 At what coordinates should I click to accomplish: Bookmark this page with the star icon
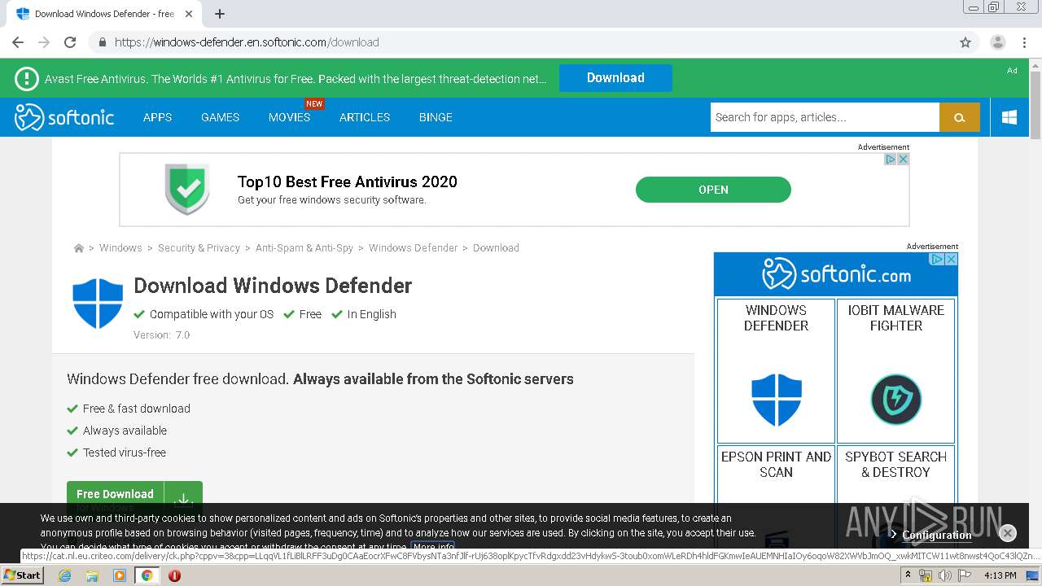(965, 42)
